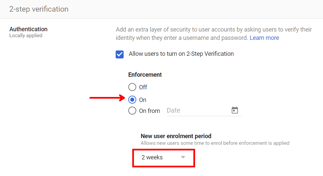Viewport: 323px width, 176px height.
Task: Click the Date input field
Action: (x=196, y=111)
